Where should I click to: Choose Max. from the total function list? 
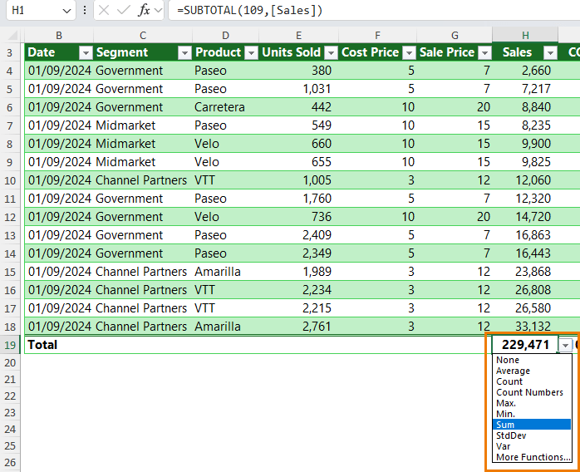532,403
